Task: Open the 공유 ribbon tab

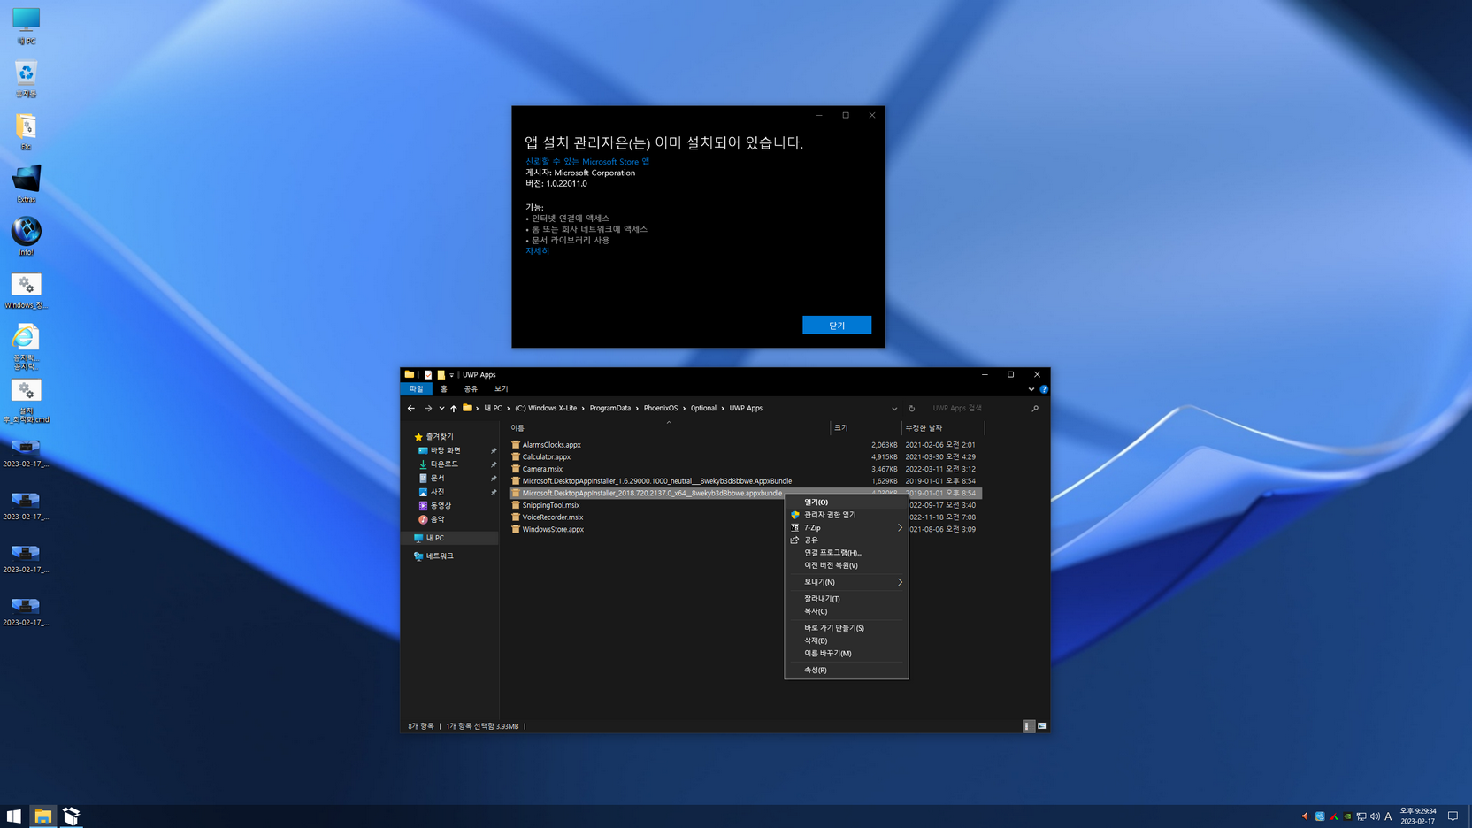Action: [471, 389]
